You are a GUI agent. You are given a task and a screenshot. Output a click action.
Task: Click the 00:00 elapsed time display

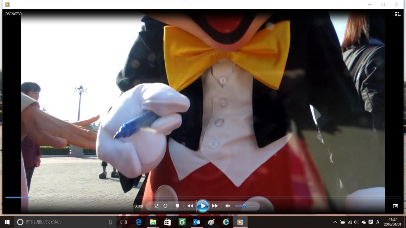click(139, 206)
